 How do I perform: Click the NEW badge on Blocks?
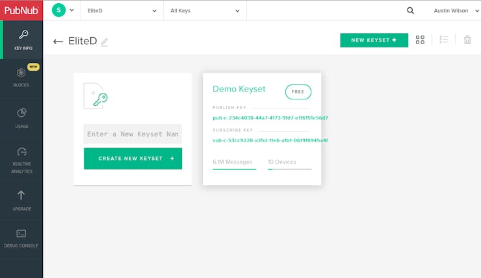[x=33, y=66]
